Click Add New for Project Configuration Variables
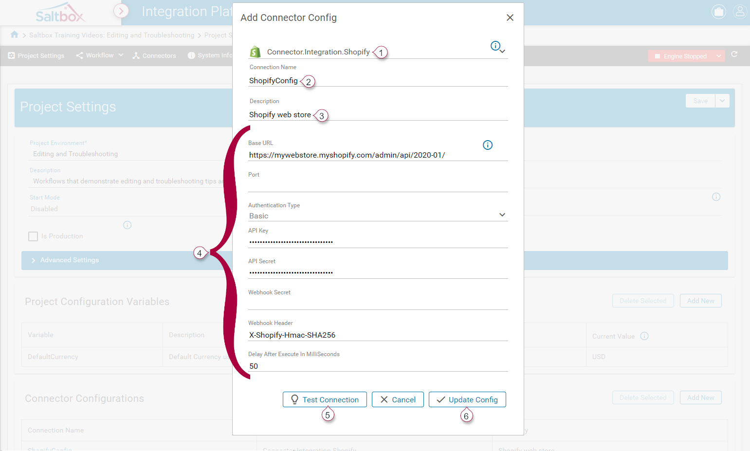The image size is (750, 451). [x=701, y=301]
